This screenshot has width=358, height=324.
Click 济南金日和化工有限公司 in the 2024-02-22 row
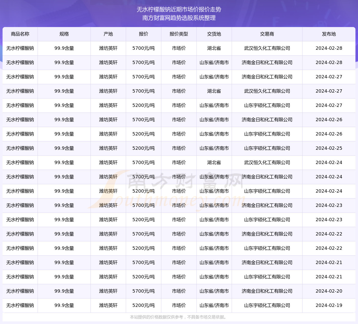[267, 234]
